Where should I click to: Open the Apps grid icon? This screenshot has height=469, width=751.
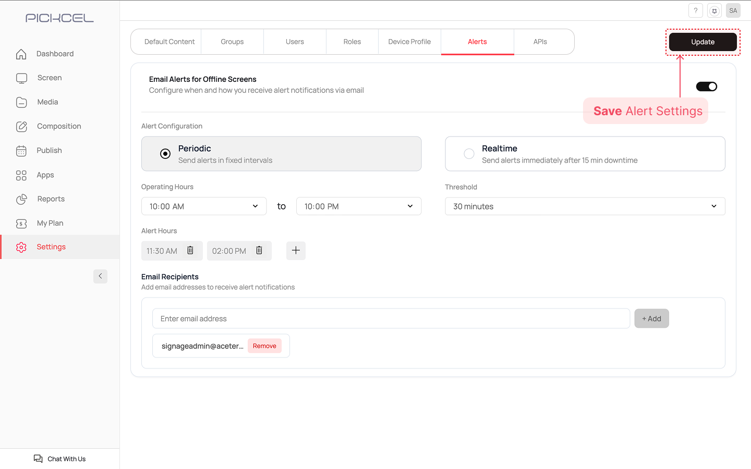coord(21,175)
